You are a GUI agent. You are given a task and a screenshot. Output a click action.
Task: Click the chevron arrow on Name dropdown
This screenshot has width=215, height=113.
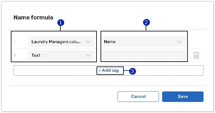[179, 42]
